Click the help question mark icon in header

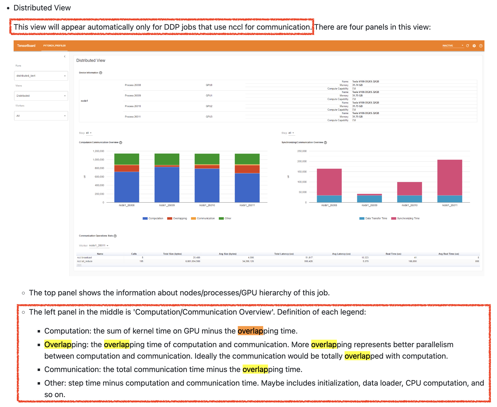click(x=481, y=46)
